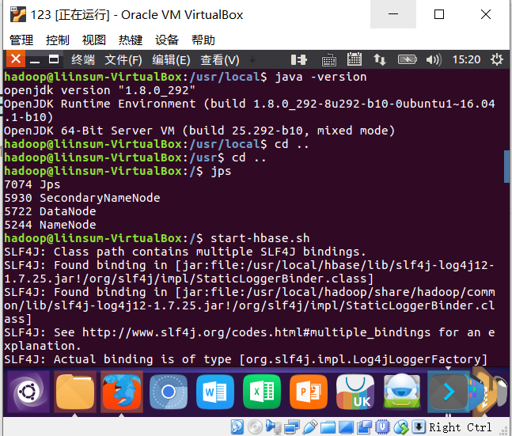Click the openjdk version "1.8.0_292" line

100,90
